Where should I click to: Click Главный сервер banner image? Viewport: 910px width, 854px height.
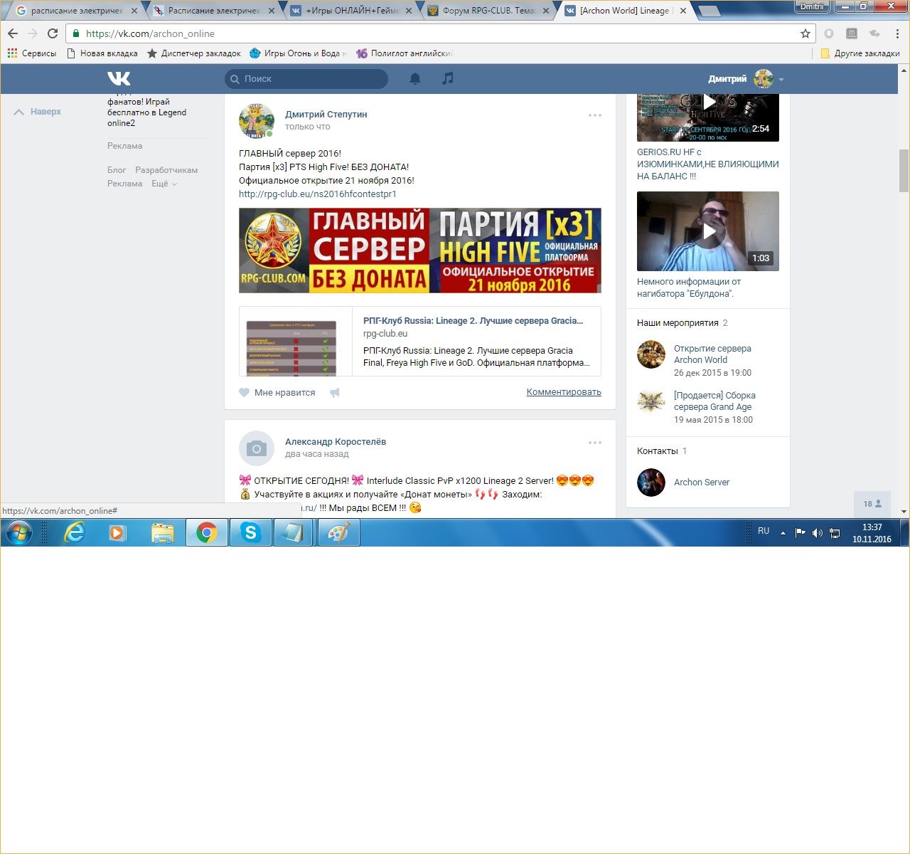tap(420, 251)
